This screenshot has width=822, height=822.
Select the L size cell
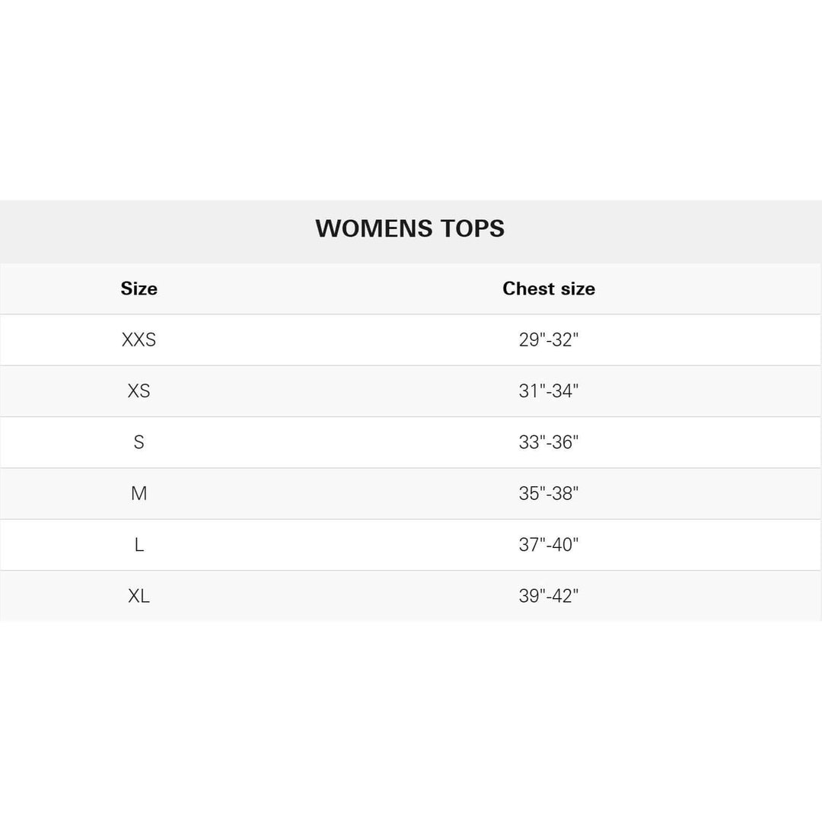point(139,545)
